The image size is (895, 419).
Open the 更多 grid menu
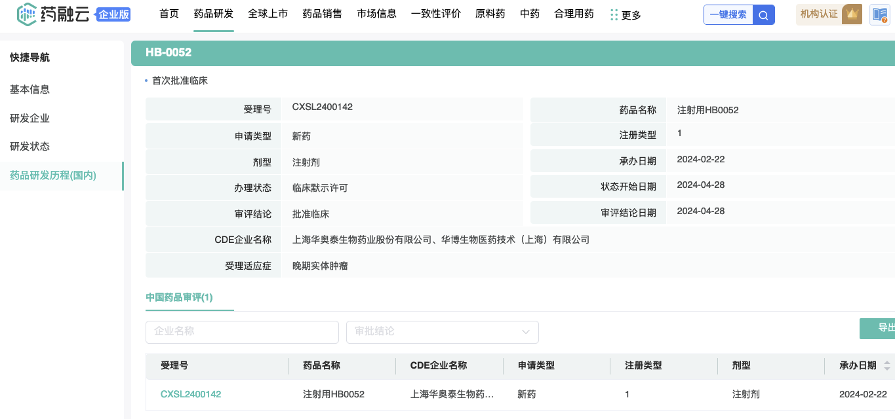tap(625, 14)
